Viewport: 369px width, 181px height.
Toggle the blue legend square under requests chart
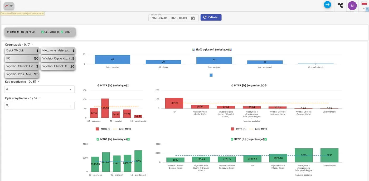211,75
